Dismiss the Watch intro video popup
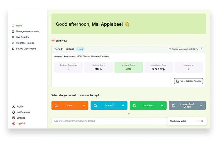 click(x=202, y=121)
